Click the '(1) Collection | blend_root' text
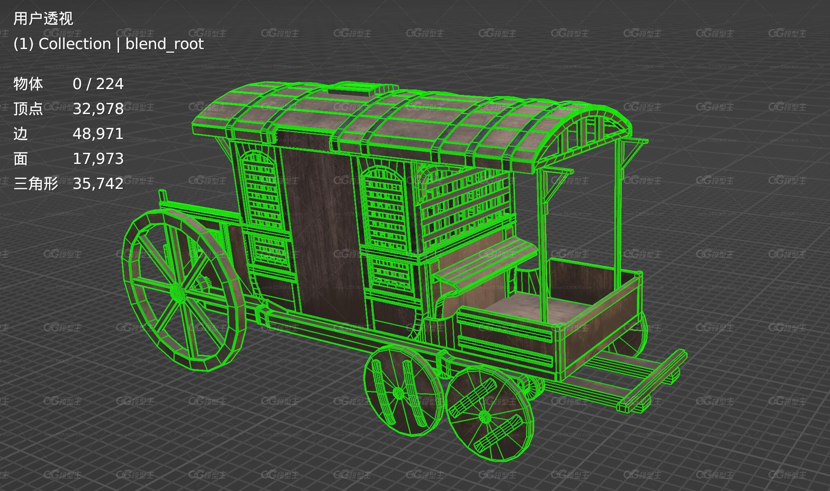The width and height of the screenshot is (830, 491). [x=108, y=44]
